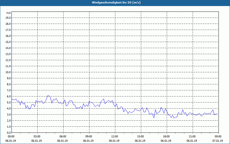This screenshot has height=144, width=230.
Task: Click the "m/s" unit label on the y-axis
Action: click(x=9, y=13)
